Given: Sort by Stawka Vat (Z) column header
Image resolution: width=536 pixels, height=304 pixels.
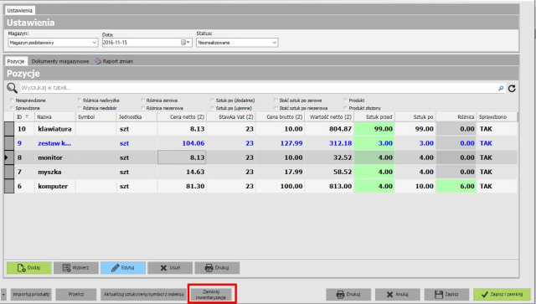Looking at the screenshot, I should click(x=231, y=117).
